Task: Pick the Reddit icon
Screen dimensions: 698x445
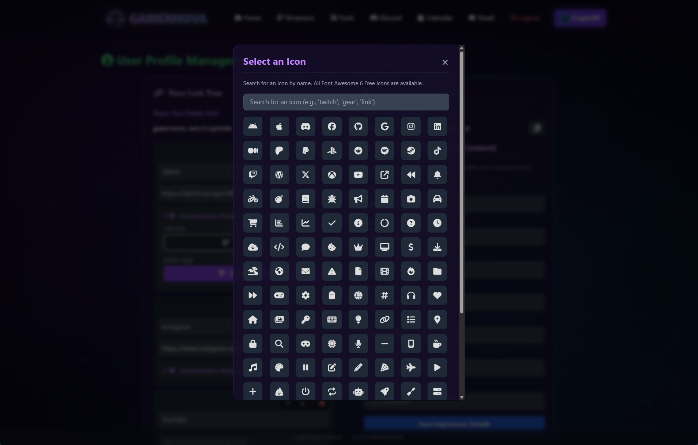Action: click(358, 151)
